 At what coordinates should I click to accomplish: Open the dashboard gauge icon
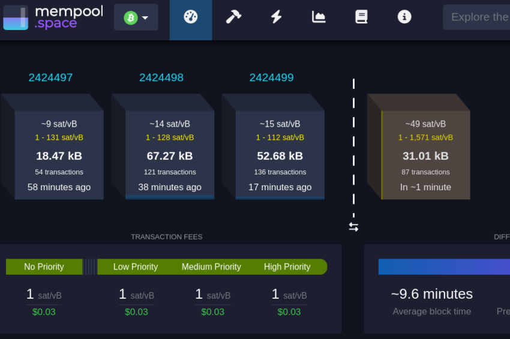coord(190,17)
